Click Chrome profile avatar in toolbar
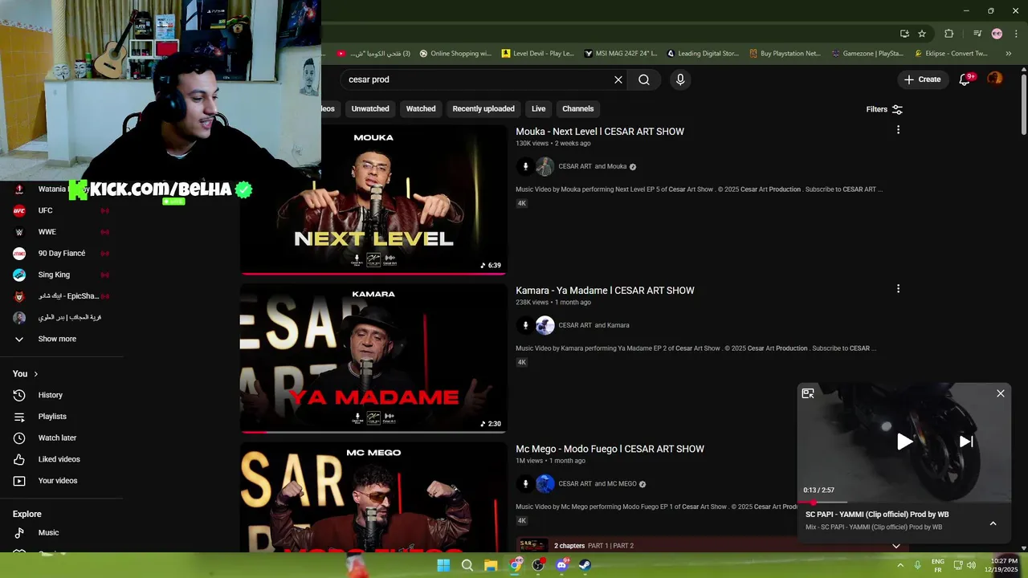 pos(997,34)
